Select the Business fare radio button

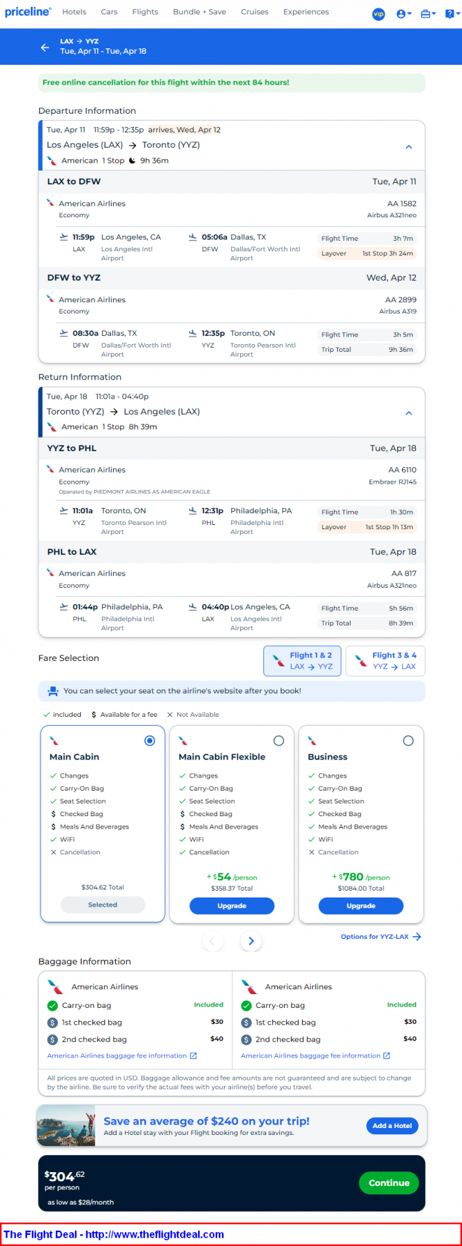408,740
